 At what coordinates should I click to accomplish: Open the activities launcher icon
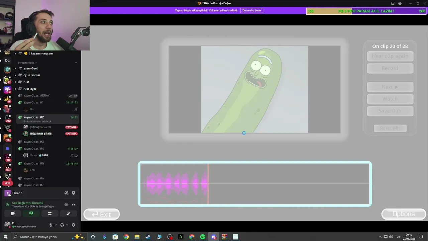pos(50,213)
